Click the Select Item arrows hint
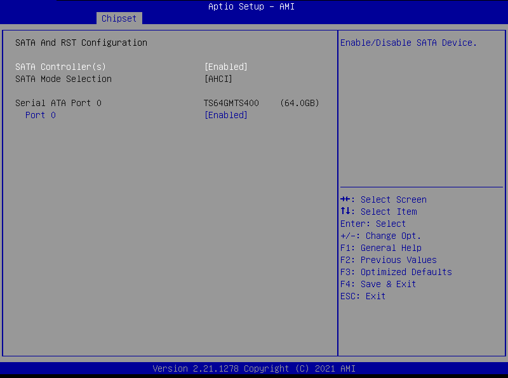The width and height of the screenshot is (508, 378). click(x=378, y=212)
